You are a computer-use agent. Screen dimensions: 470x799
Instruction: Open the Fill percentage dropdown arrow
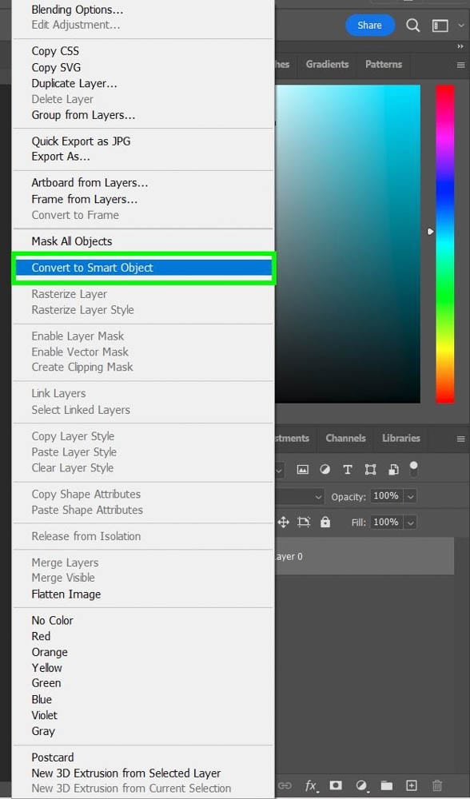[x=411, y=523]
